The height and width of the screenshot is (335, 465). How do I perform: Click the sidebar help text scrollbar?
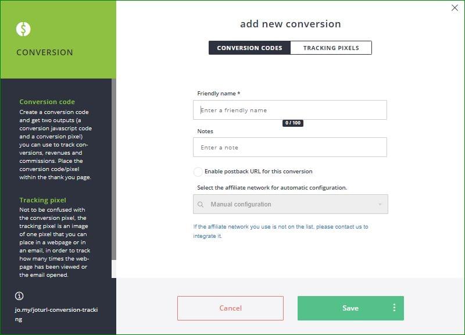[114, 169]
